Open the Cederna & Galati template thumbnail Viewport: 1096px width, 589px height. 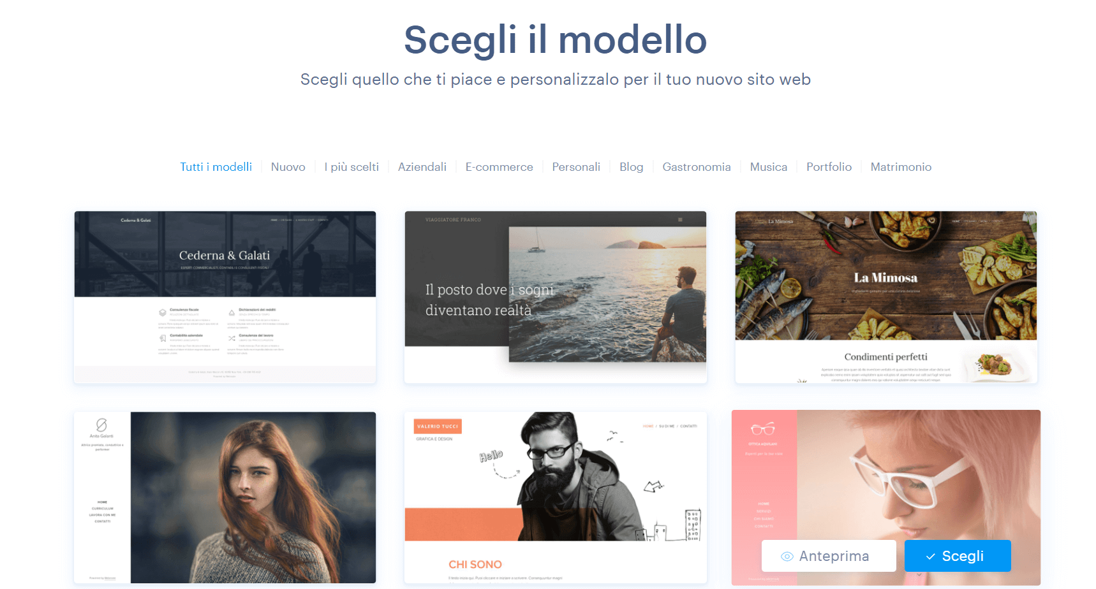point(225,297)
